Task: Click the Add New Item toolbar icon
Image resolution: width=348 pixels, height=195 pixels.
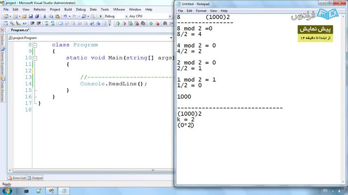Action: click(15, 16)
